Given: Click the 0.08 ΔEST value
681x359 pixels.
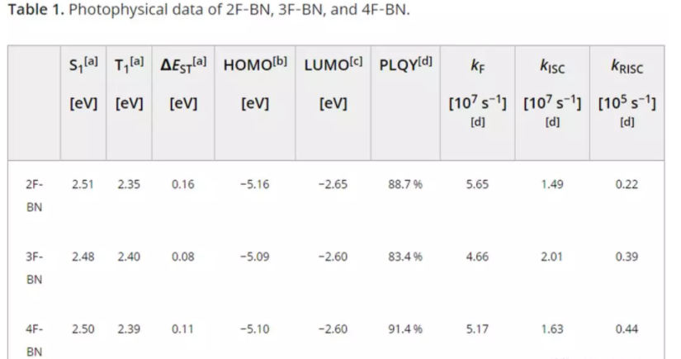Looking at the screenshot, I should [x=182, y=257].
